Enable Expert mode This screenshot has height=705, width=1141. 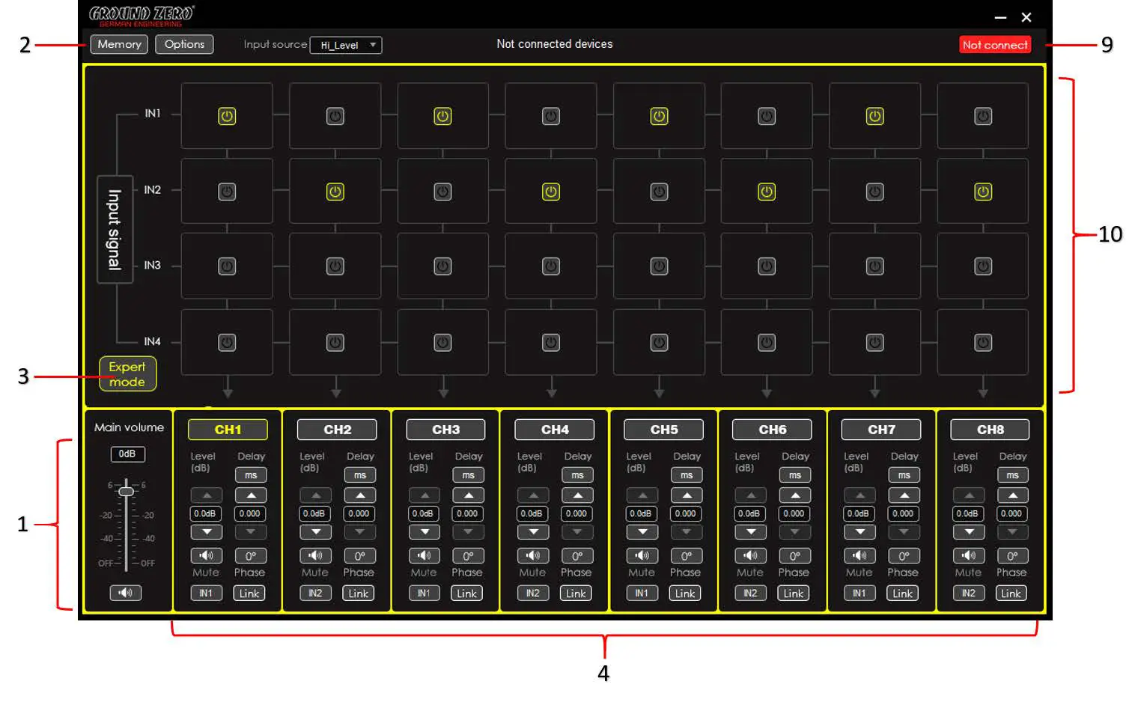point(127,374)
